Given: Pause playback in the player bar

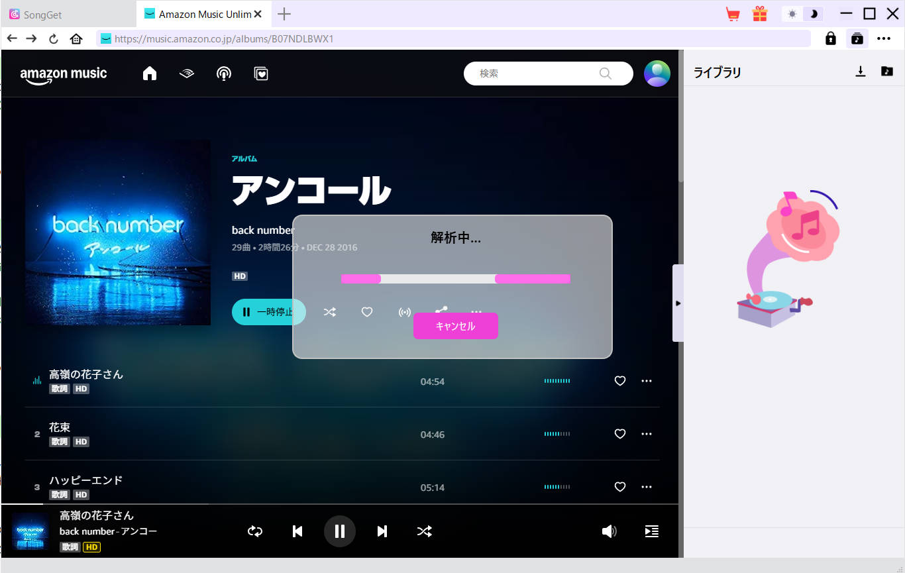Looking at the screenshot, I should (340, 531).
